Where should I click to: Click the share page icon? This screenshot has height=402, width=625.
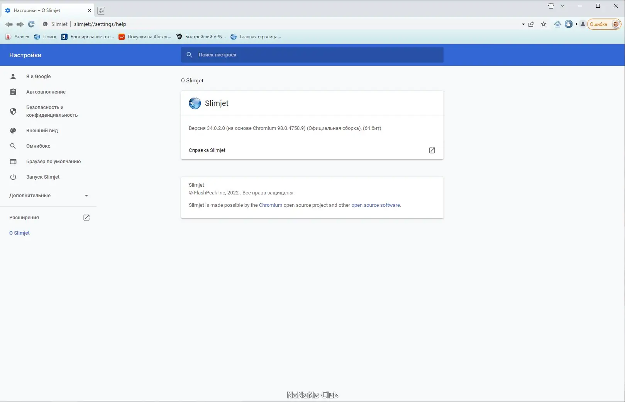click(531, 24)
